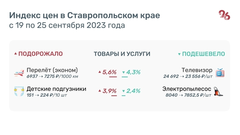
Task: Click the television icon
Action: coord(220,73)
